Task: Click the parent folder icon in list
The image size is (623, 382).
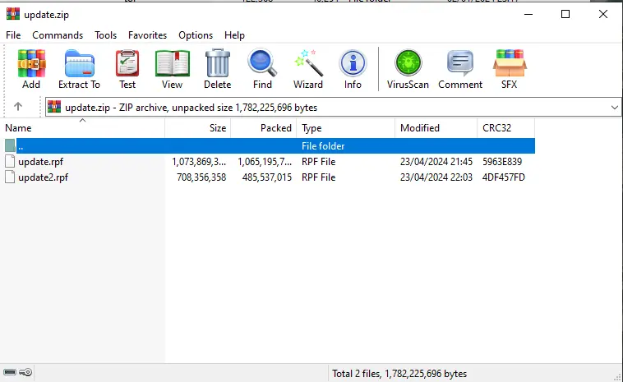Action: [x=10, y=145]
